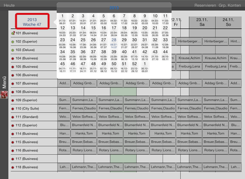Click the 2013 title of the popup
Screen dimensions: 245x179
(x=114, y=8)
